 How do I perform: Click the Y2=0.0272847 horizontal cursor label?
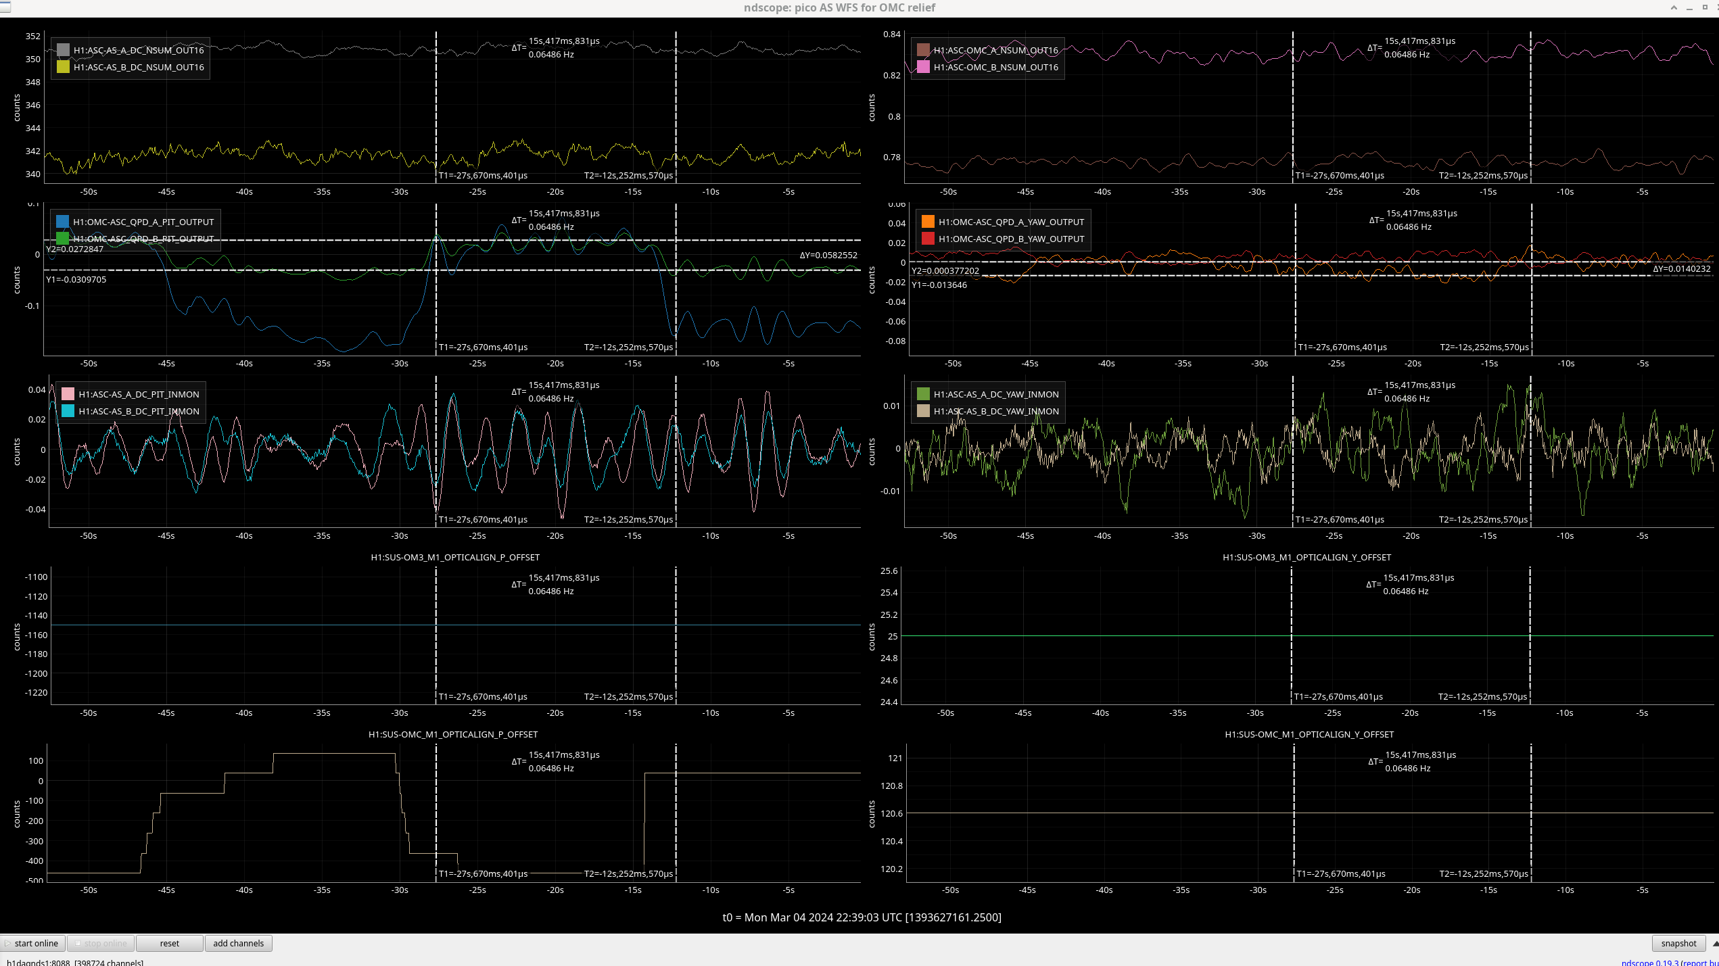[x=74, y=249]
